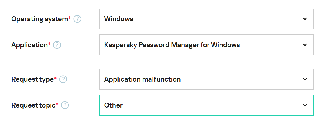Click the Operating system label
Screen dimensions: 322x123
pos(39,19)
